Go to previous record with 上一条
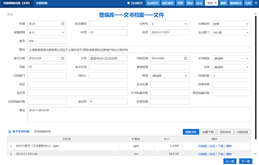 click(x=230, y=161)
